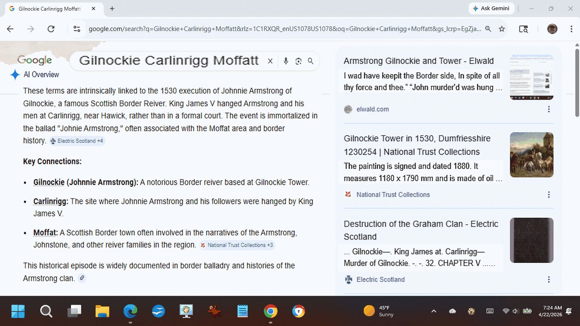Click the Ask Gemini button
Image resolution: width=580 pixels, height=326 pixels.
492,9
